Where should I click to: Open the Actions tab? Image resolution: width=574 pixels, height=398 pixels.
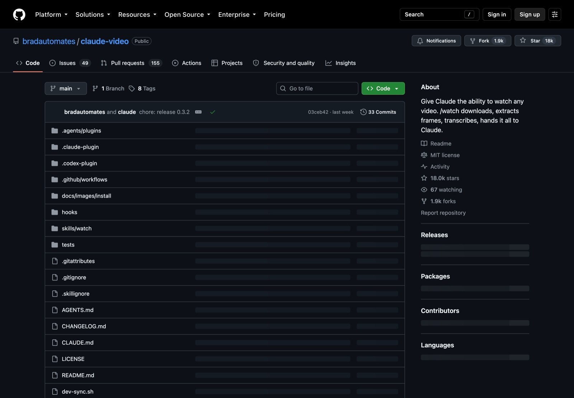pos(187,63)
